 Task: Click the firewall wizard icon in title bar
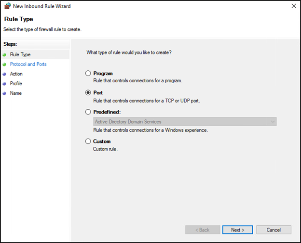[x=7, y=6]
